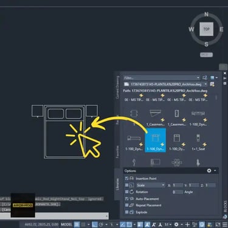
Task: Select the leftmost 1-100_Dyn bed side-view block
Action: point(134,142)
